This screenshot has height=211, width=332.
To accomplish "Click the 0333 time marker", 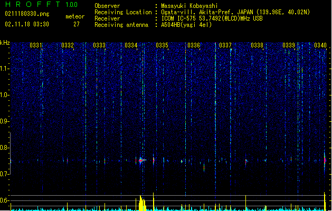I will (99, 45).
